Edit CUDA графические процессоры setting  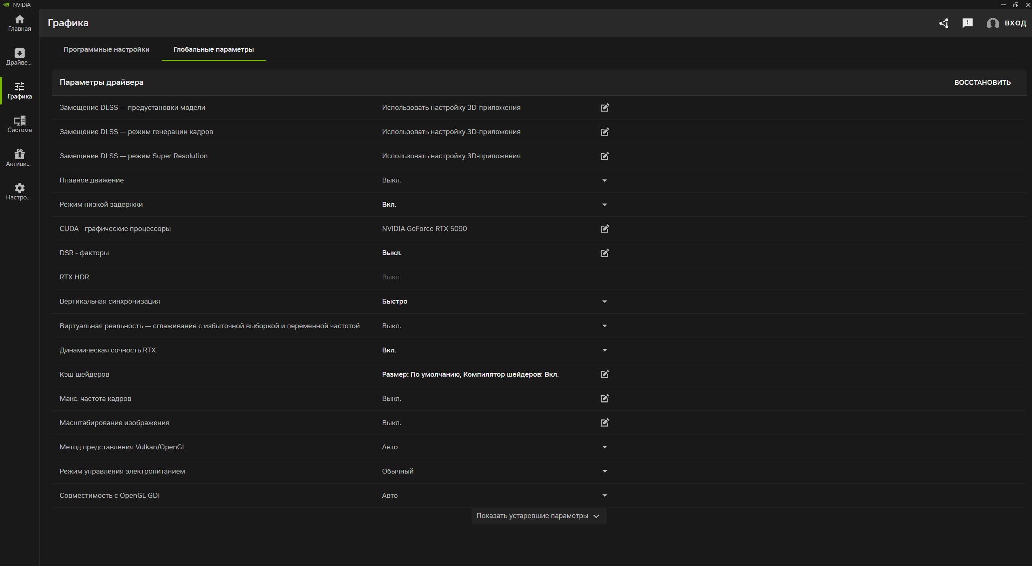(x=604, y=229)
